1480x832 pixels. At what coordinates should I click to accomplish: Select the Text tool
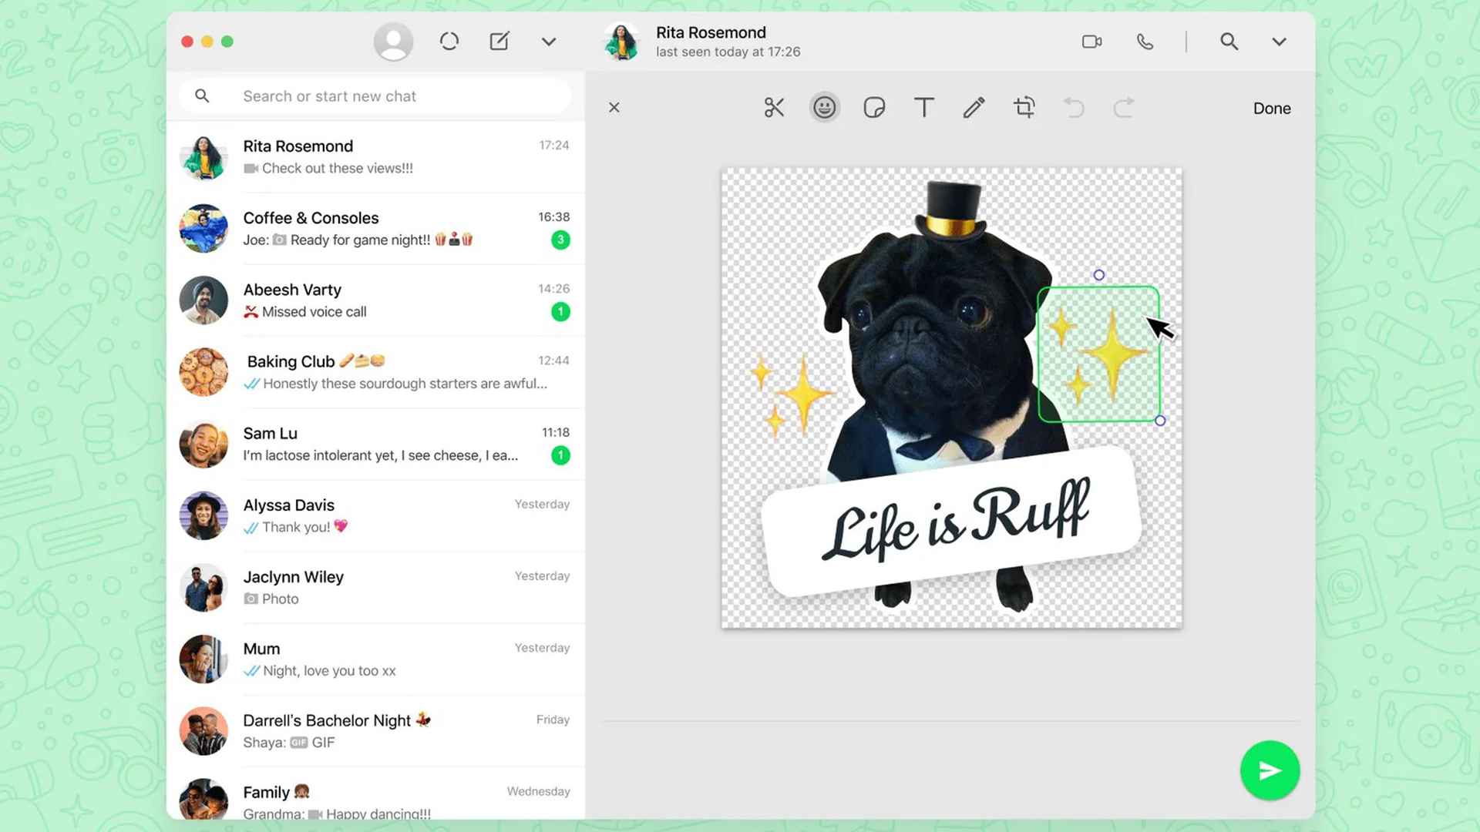coord(923,108)
